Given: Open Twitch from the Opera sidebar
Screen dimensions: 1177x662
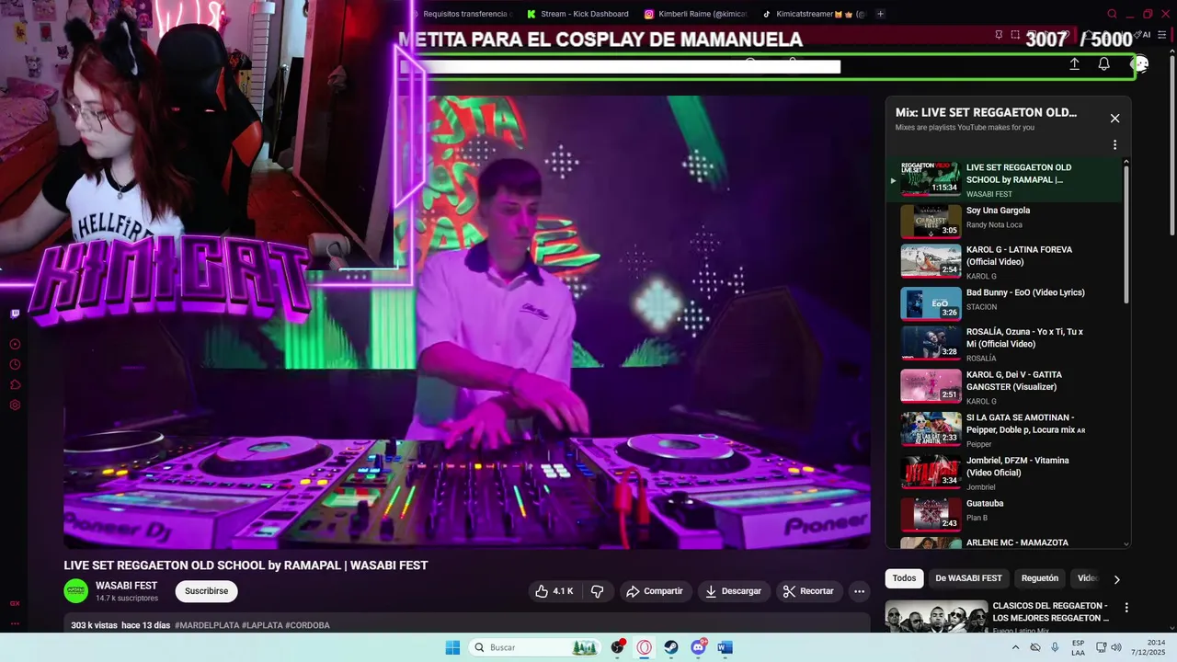Looking at the screenshot, I should (15, 314).
